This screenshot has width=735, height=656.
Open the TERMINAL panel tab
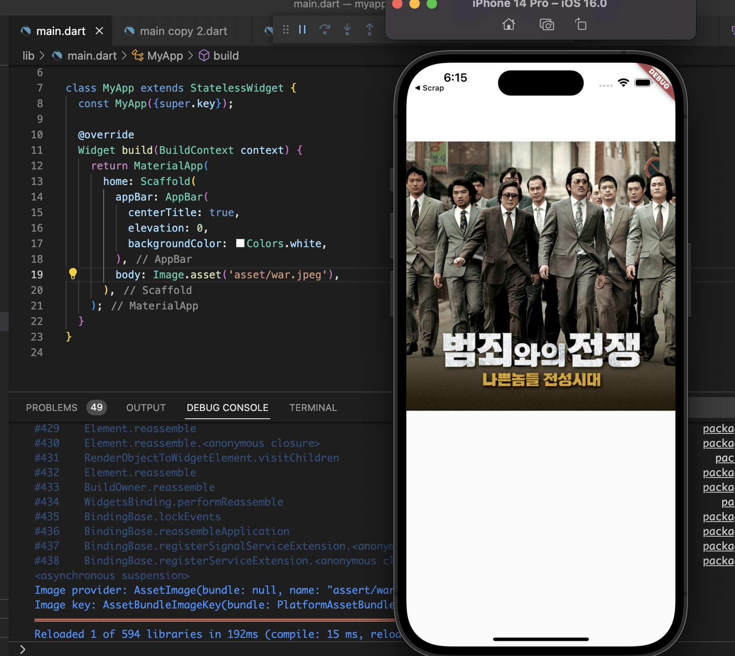click(x=313, y=408)
